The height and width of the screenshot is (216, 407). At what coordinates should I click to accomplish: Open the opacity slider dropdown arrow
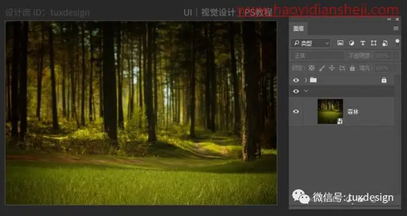(396, 55)
